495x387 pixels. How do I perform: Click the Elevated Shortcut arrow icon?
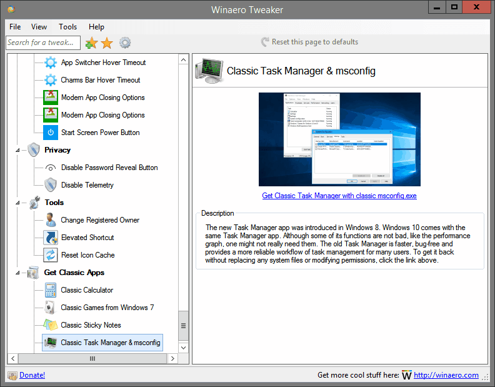(51, 238)
